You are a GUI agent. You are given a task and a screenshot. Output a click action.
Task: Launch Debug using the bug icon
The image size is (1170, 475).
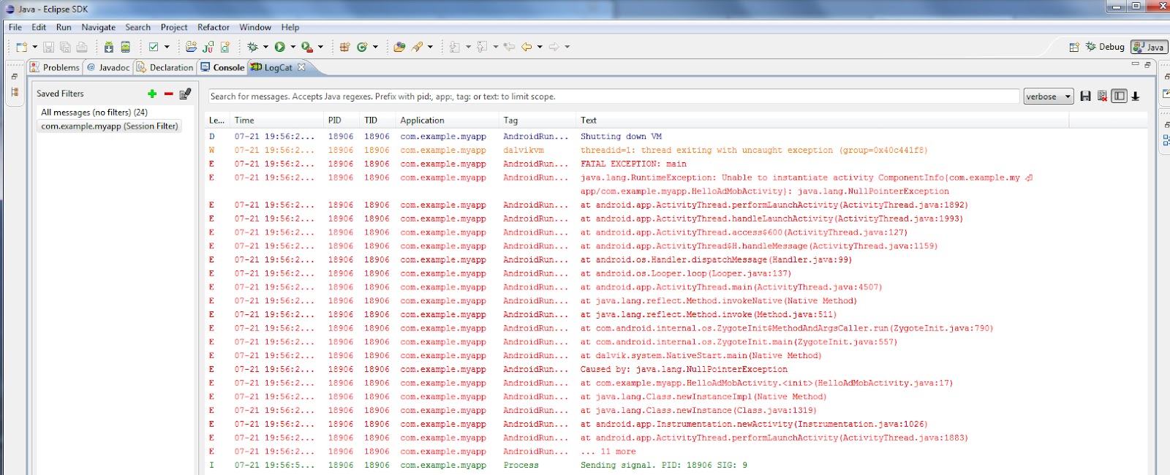tap(253, 47)
